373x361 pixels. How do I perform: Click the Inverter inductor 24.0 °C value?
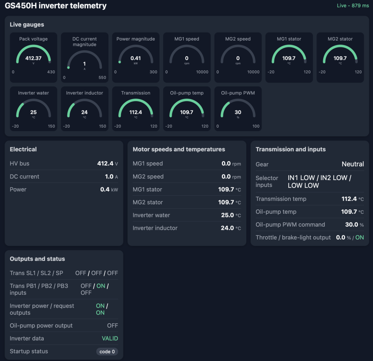click(x=231, y=228)
